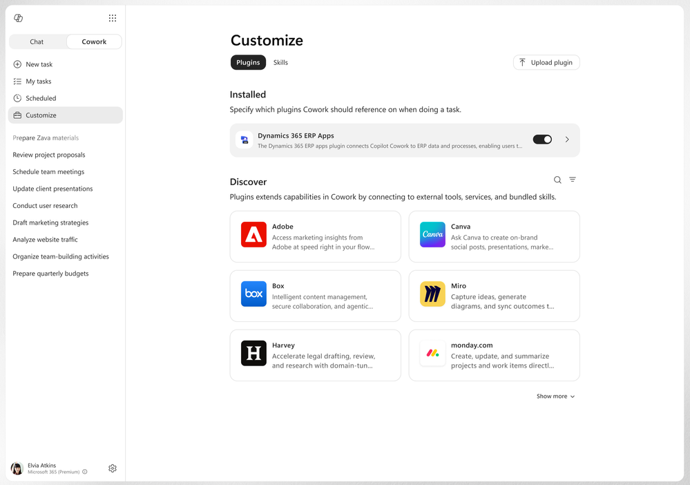
Task: Click the Harvey plugin description text
Action: [x=323, y=361]
